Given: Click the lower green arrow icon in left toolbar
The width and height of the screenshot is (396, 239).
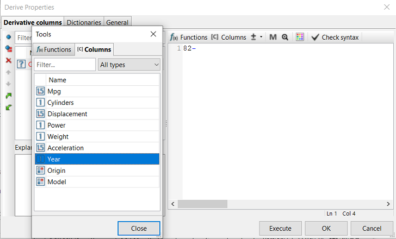Looking at the screenshot, I should [8, 108].
